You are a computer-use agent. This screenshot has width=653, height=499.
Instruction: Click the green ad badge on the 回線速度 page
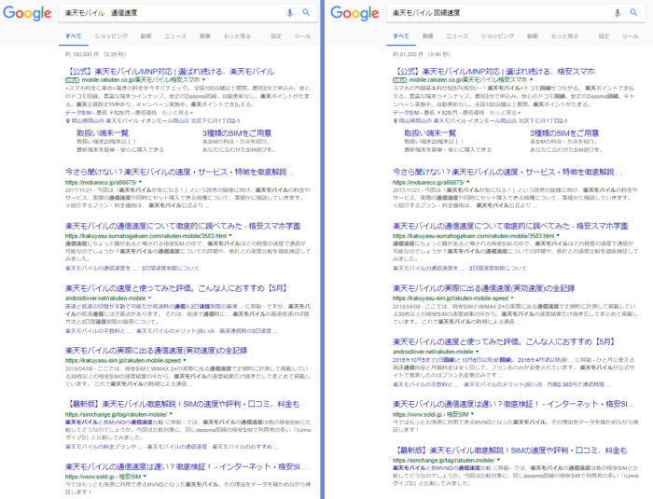click(400, 80)
